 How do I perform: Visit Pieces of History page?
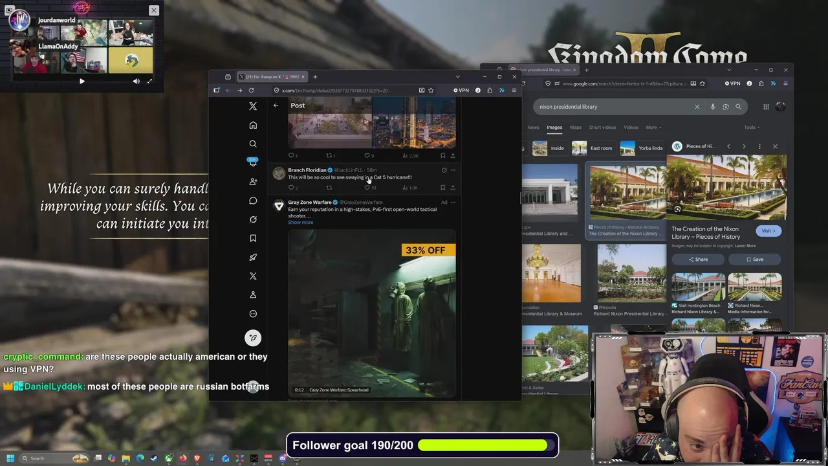pos(768,231)
